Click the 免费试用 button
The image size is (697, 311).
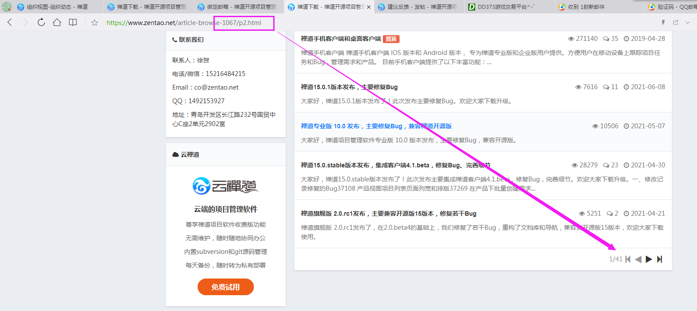(225, 287)
